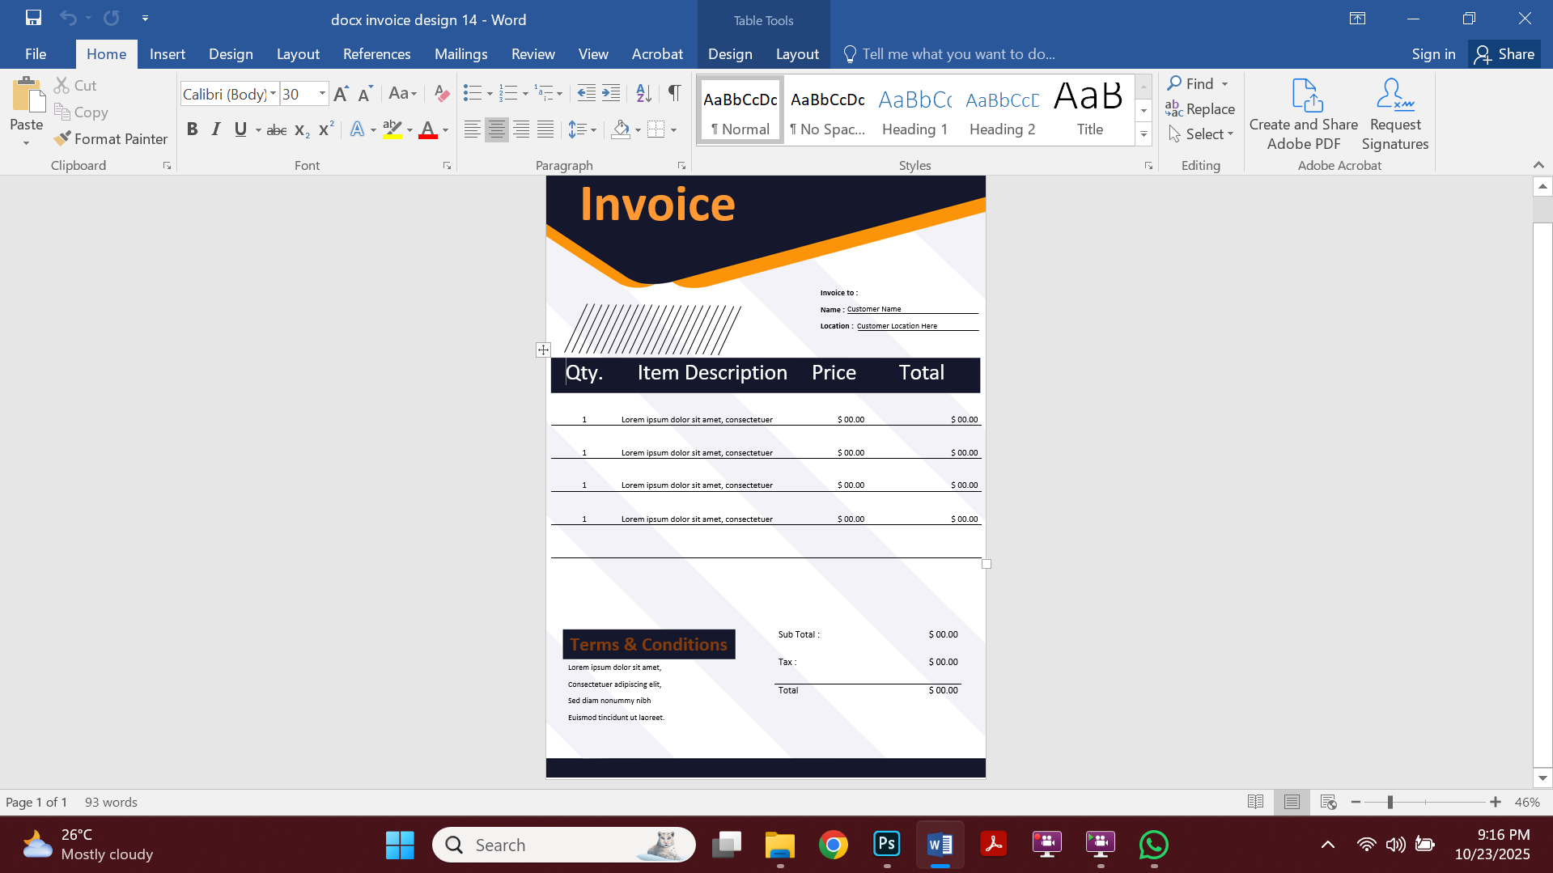Open the Line Spacing dropdown
The width and height of the screenshot is (1553, 873).
point(583,129)
